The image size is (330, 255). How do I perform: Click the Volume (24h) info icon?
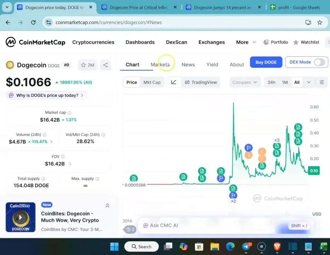45,135
